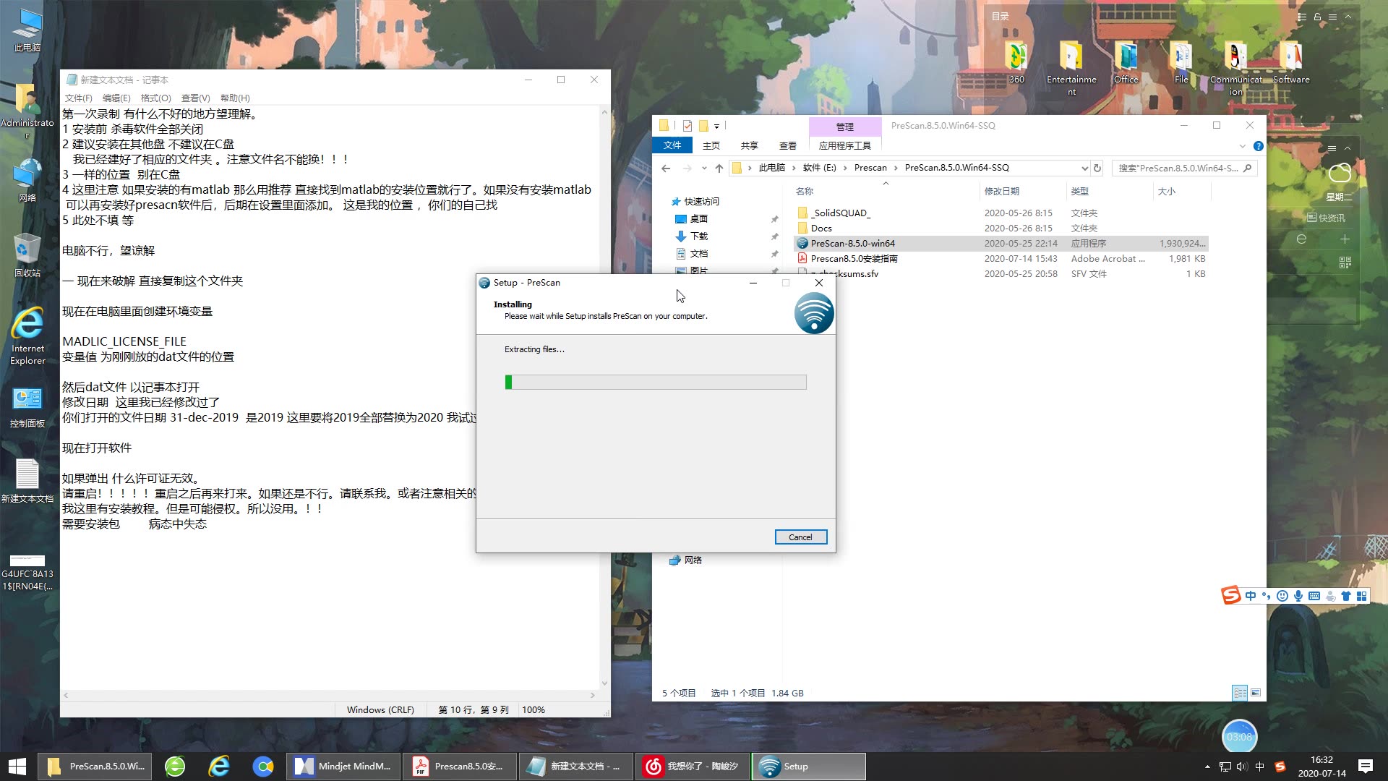This screenshot has height=781, width=1388.
Task: Open the 文件(F) menu in Notepad
Action: click(x=78, y=98)
